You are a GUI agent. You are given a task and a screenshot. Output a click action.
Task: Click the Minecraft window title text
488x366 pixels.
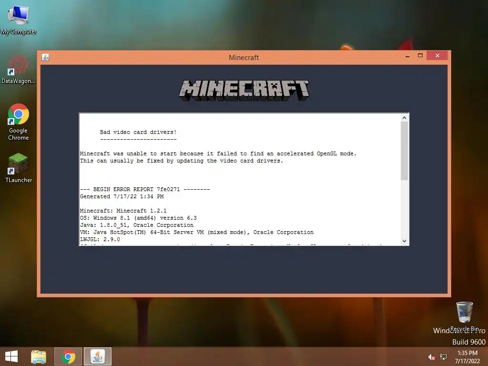pos(244,58)
